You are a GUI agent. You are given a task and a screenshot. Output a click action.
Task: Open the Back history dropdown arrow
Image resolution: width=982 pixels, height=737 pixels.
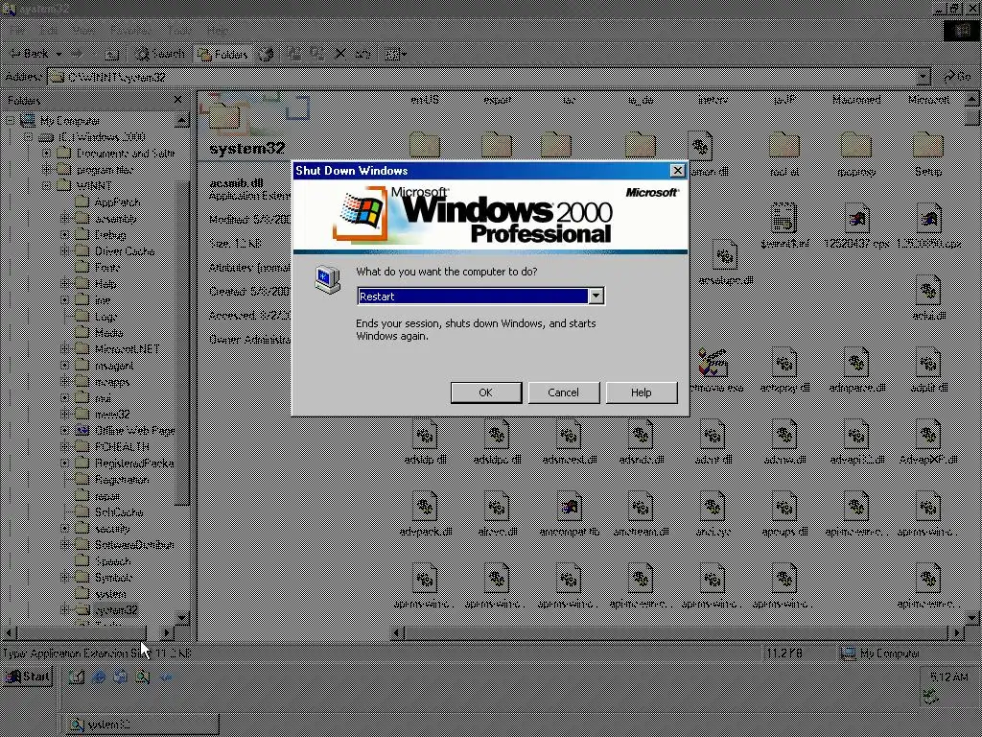pyautogui.click(x=58, y=54)
